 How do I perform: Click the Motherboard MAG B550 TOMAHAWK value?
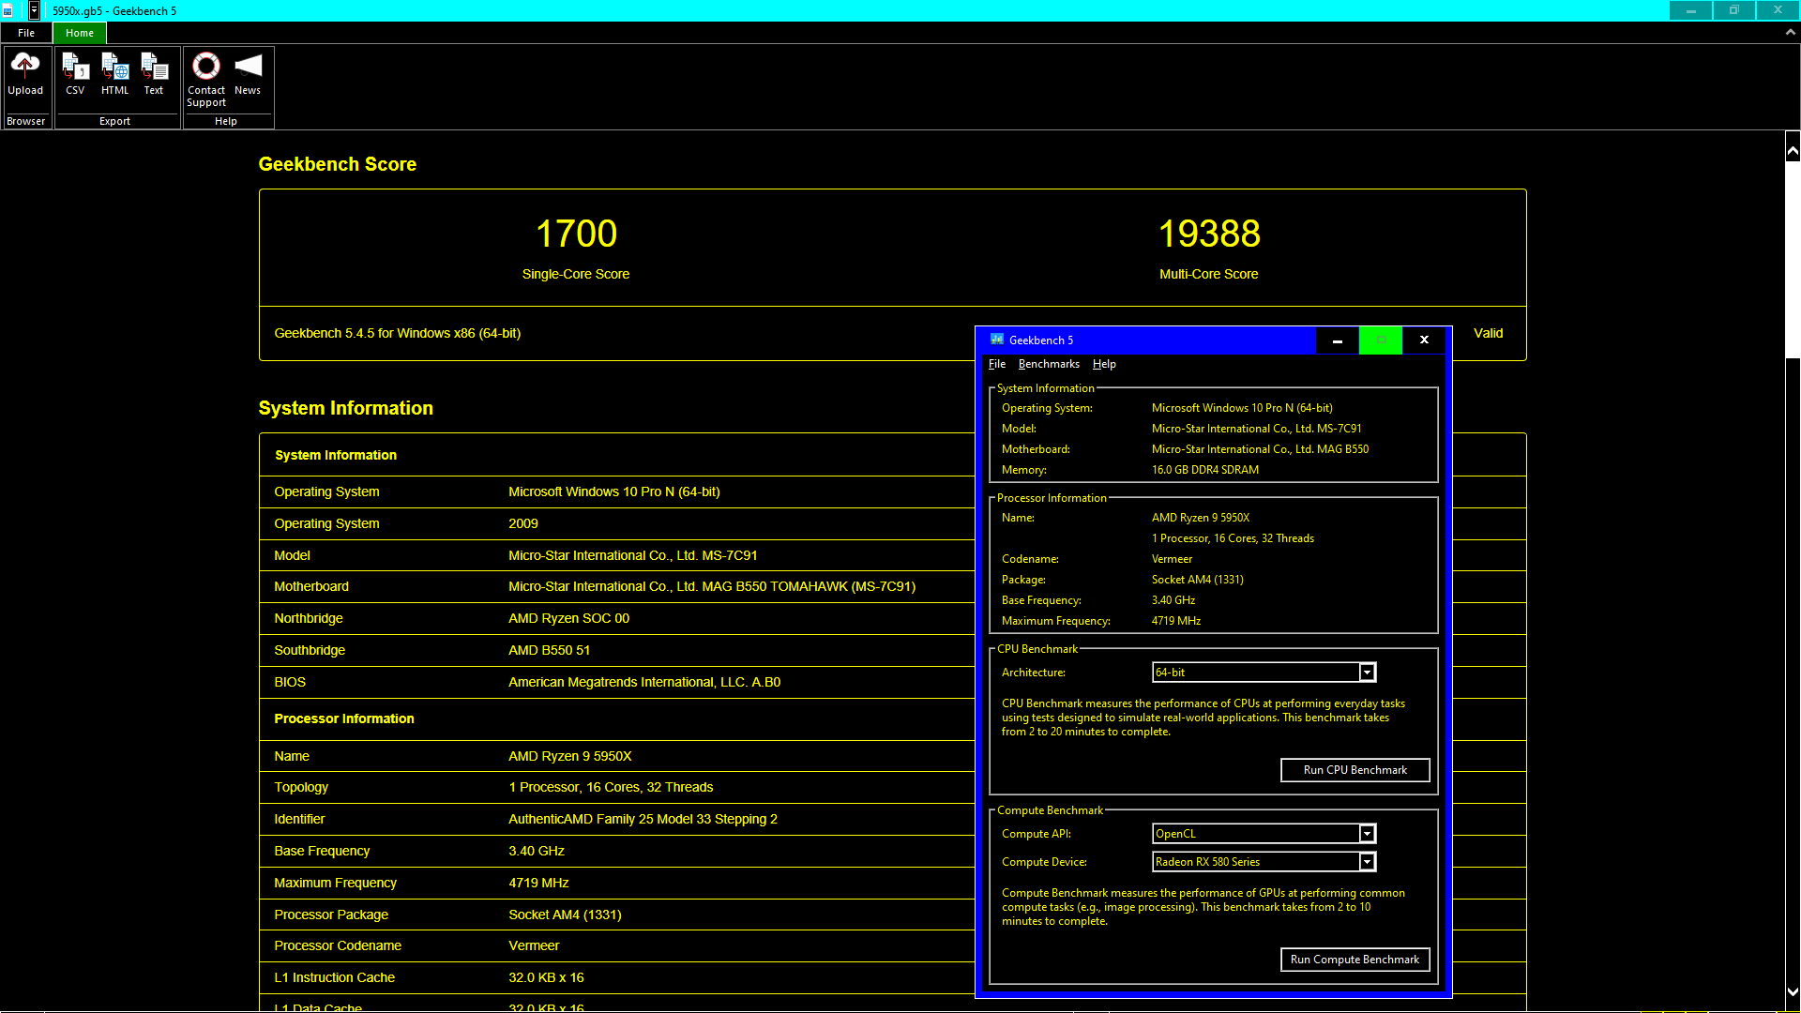tap(712, 586)
